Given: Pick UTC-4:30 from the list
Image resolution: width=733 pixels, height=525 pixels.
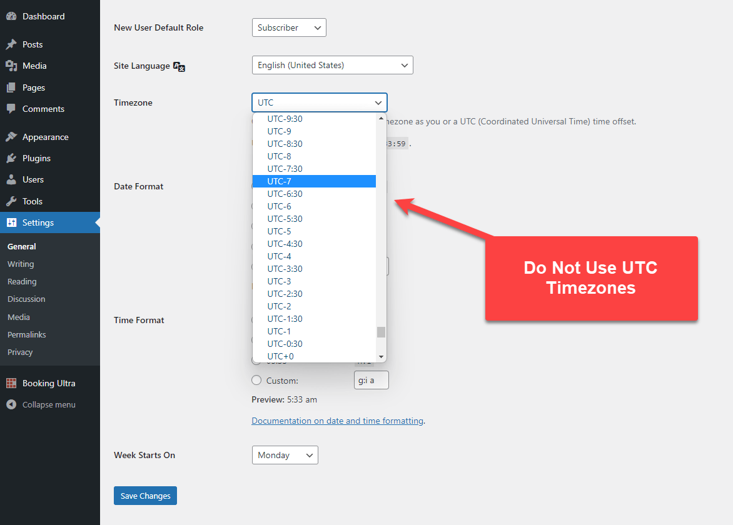Looking at the screenshot, I should click(314, 244).
